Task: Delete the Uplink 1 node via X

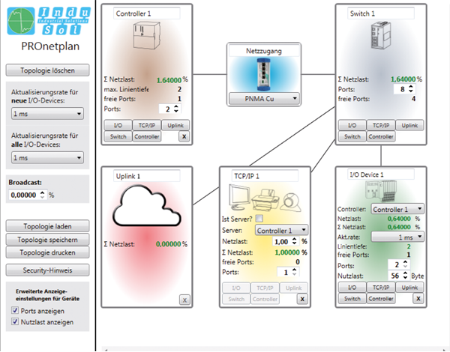Action: tap(184, 300)
